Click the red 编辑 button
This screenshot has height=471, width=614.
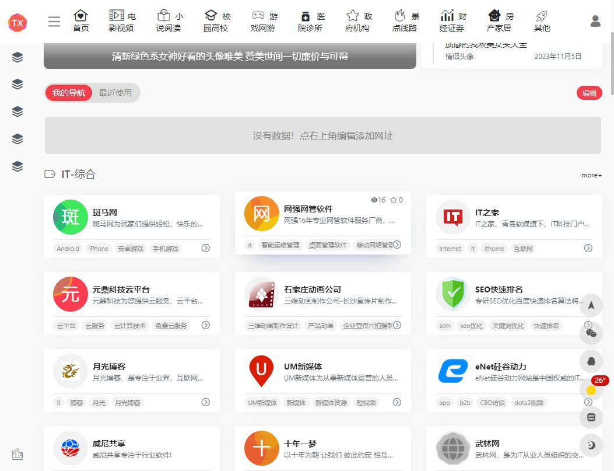pos(589,93)
